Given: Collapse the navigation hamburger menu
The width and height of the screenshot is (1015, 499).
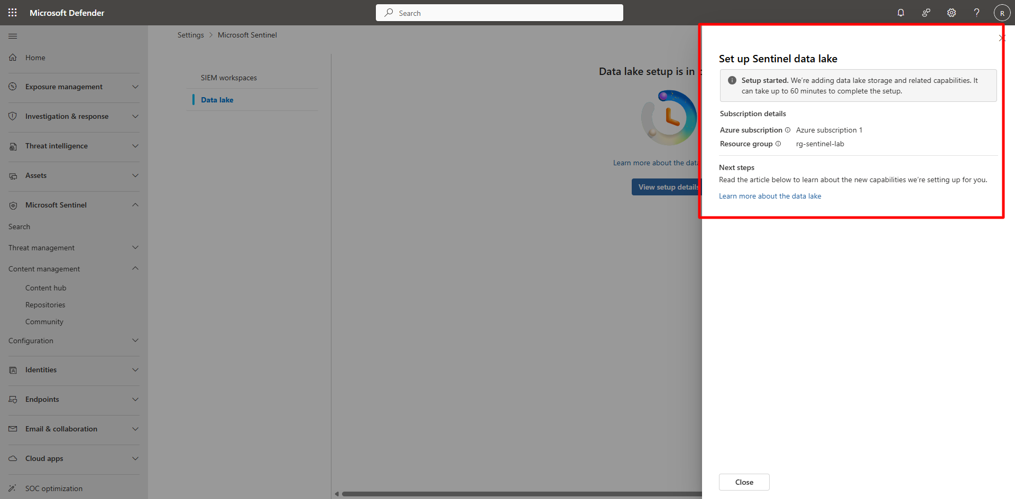Looking at the screenshot, I should click(13, 36).
